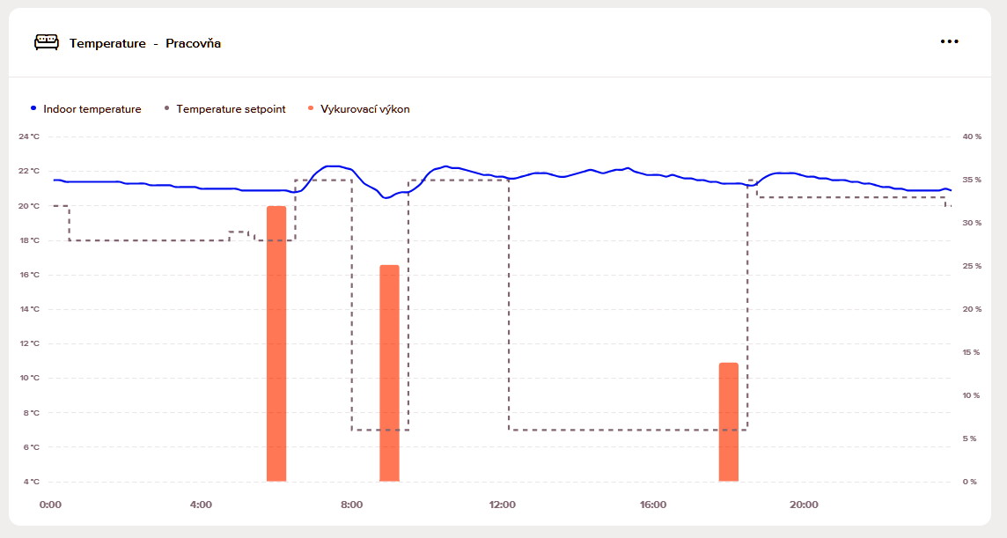
Task: Click the orange Vykurovací výkon legend dot
Action: 311,108
